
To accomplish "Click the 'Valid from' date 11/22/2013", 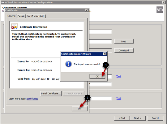I will tap(39, 79).
